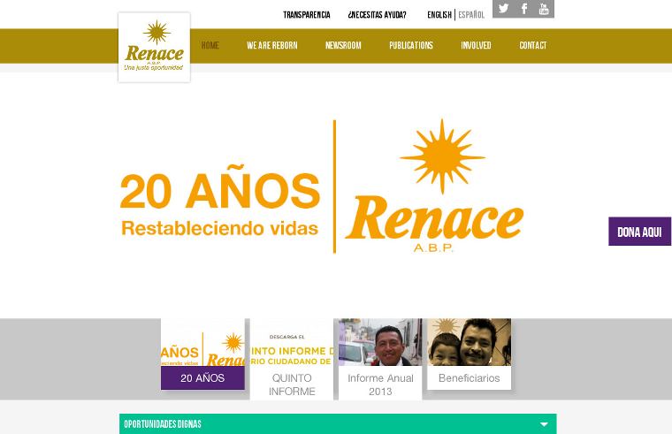Open the Newsroom menu item
672x434 pixels.
(343, 46)
